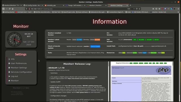Open the Kick Butt Dvd 2 bookmark

(24, 12)
